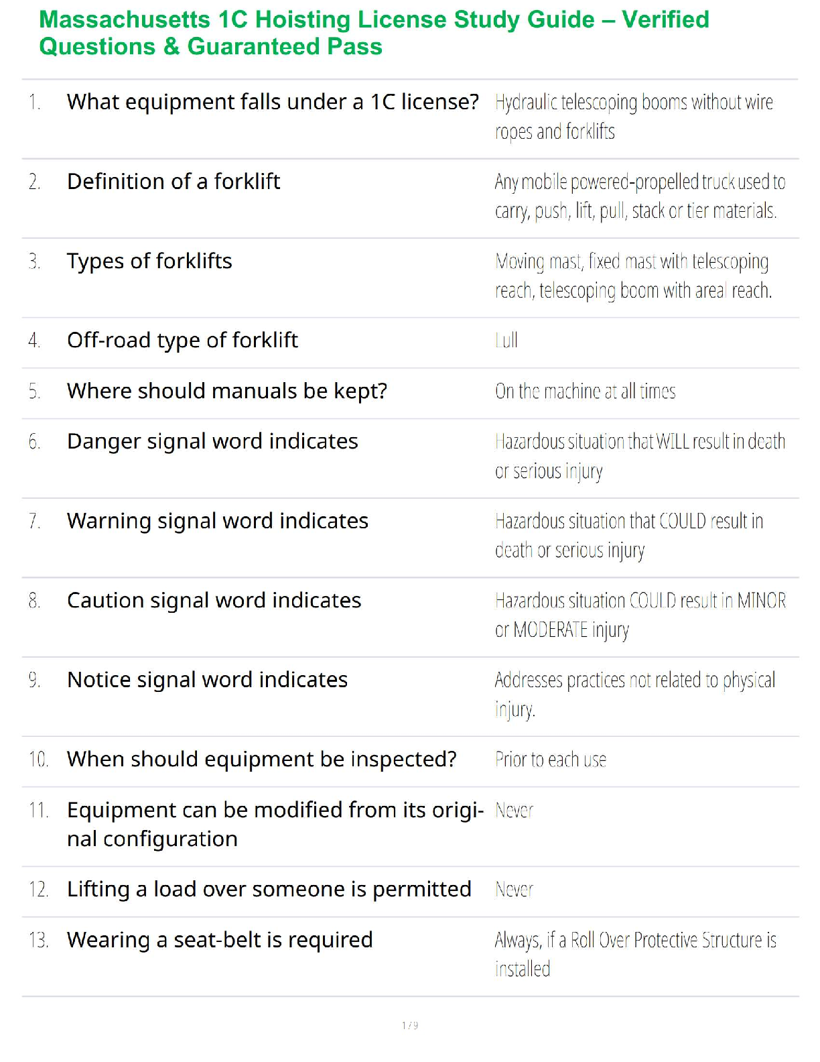The height and width of the screenshot is (1062, 820).
Task: Click "Warning signal word indicates" term
Action: coord(218,521)
